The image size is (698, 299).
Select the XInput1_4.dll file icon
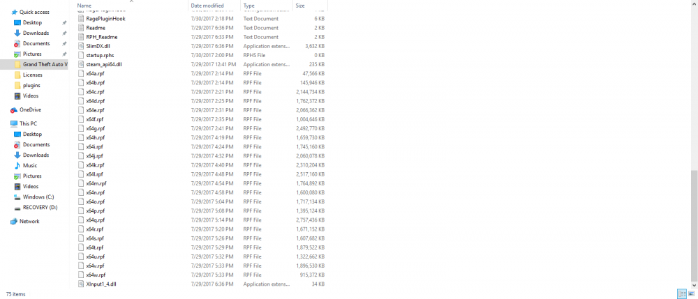coord(80,284)
